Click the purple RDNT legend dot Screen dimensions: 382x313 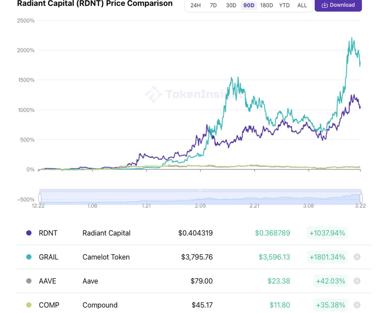tap(29, 233)
